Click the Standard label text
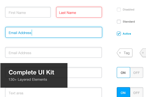The image size is (146, 97). (129, 22)
